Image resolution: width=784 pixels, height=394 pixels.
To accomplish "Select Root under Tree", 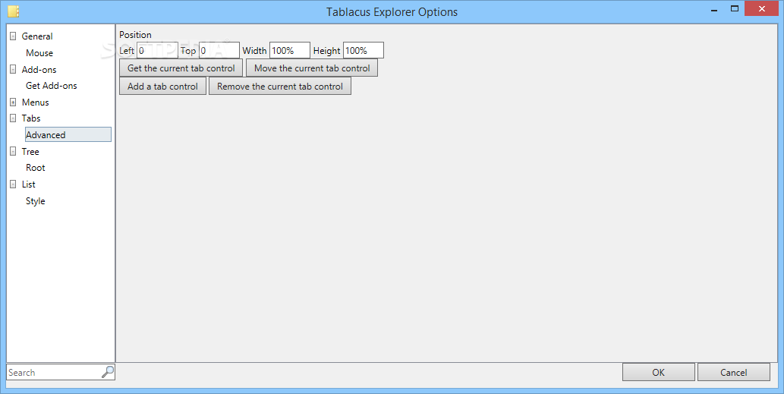I will coord(36,168).
